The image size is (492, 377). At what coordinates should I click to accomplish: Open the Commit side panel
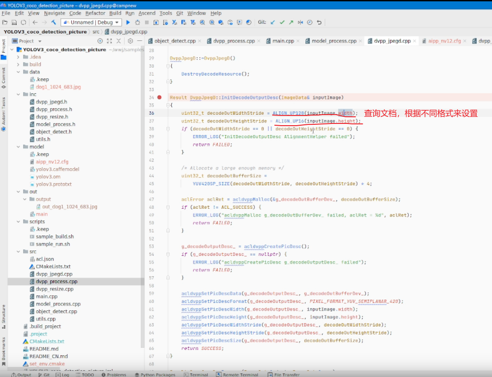click(4, 78)
